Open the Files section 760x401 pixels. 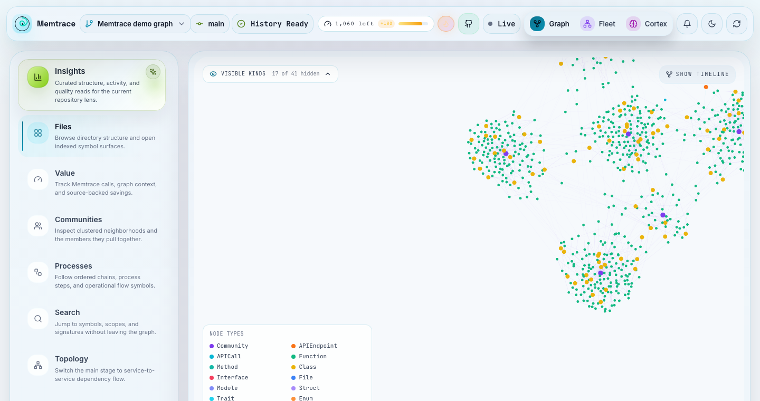[92, 136]
